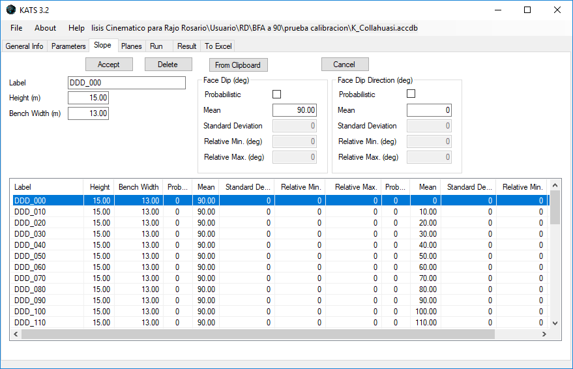Open the Help menu
This screenshot has height=369, width=573.
[x=76, y=28]
